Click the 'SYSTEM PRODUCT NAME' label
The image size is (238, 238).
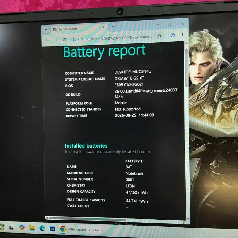pos(85,79)
